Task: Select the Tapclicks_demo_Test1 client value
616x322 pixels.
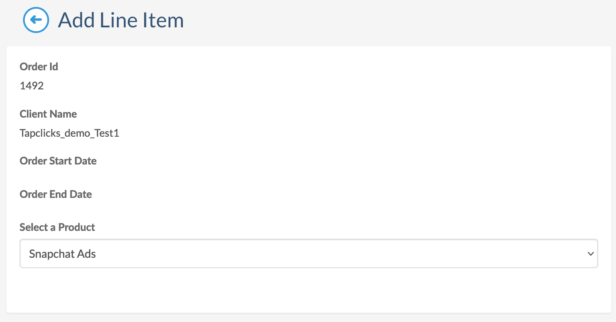Action: [70, 133]
